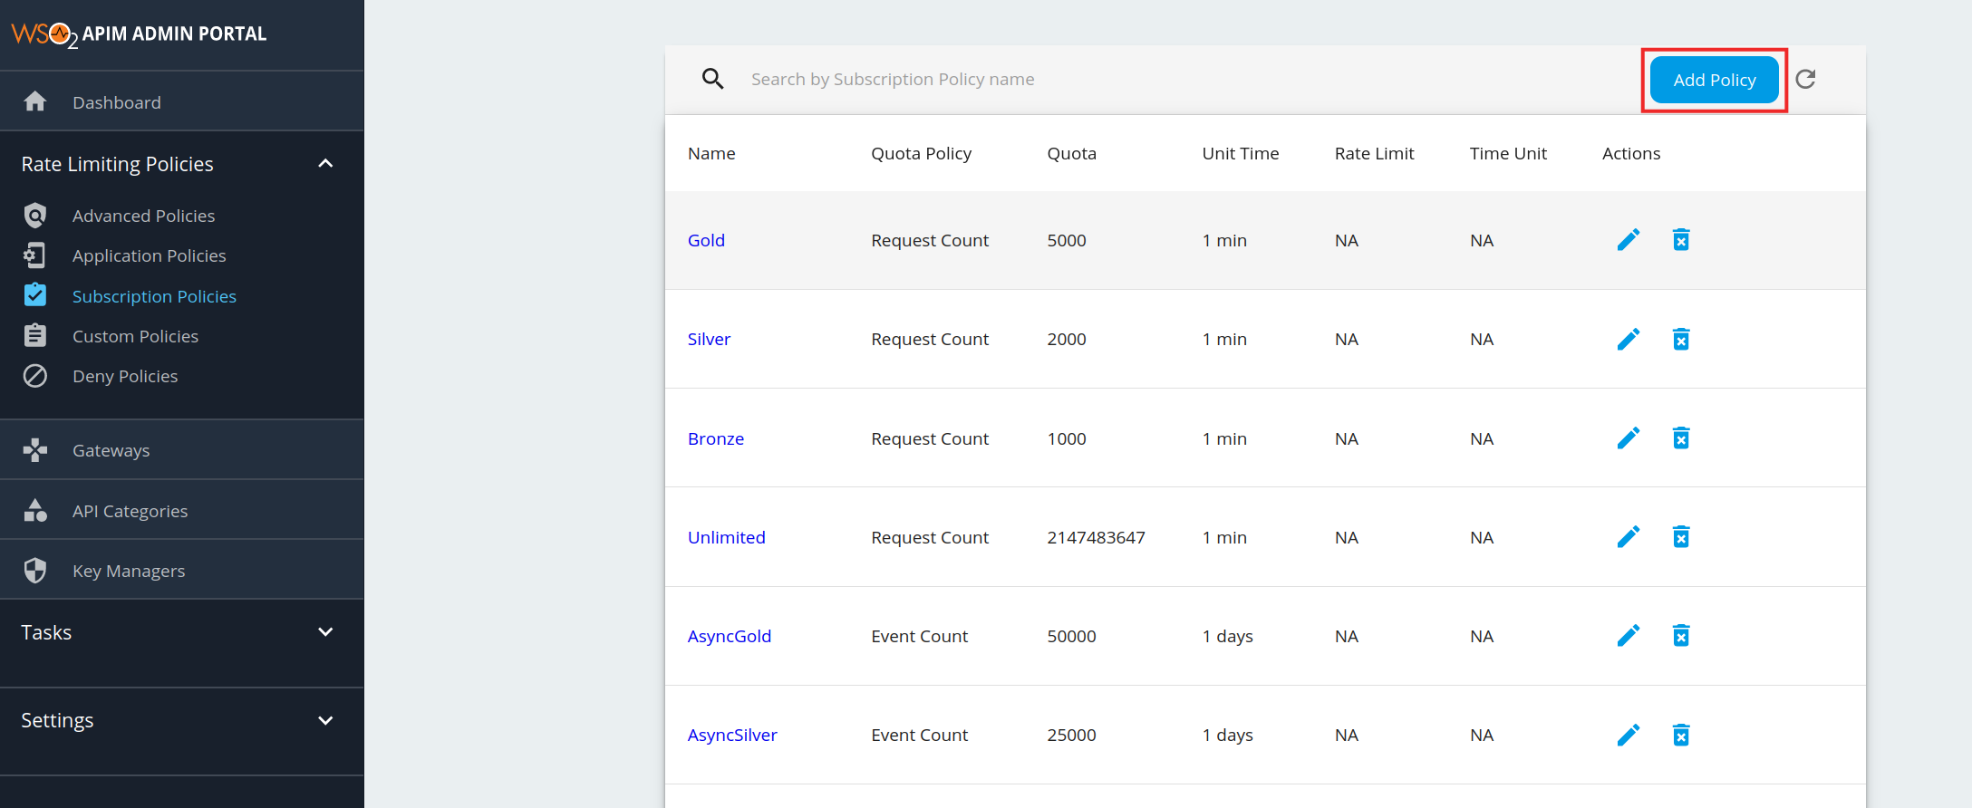Open the AsyncSilver policy link
The width and height of the screenshot is (1972, 808).
click(731, 735)
